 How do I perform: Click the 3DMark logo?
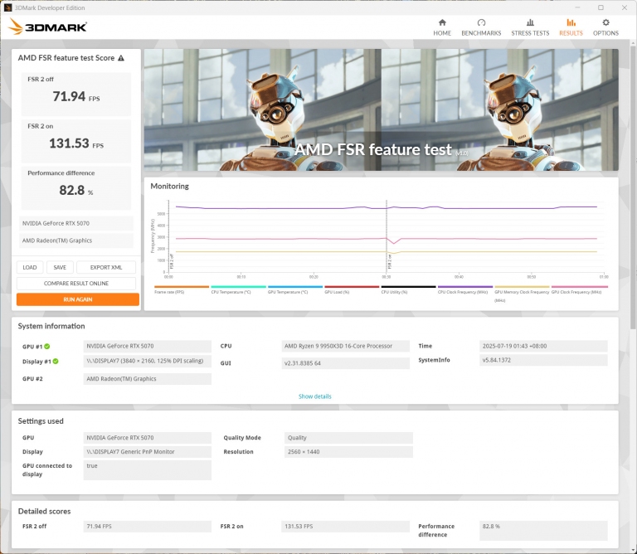click(x=47, y=27)
